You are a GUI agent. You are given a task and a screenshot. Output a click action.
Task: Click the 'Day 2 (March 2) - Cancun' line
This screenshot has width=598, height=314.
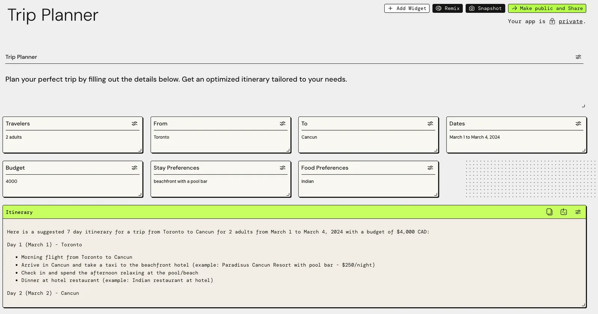43,293
